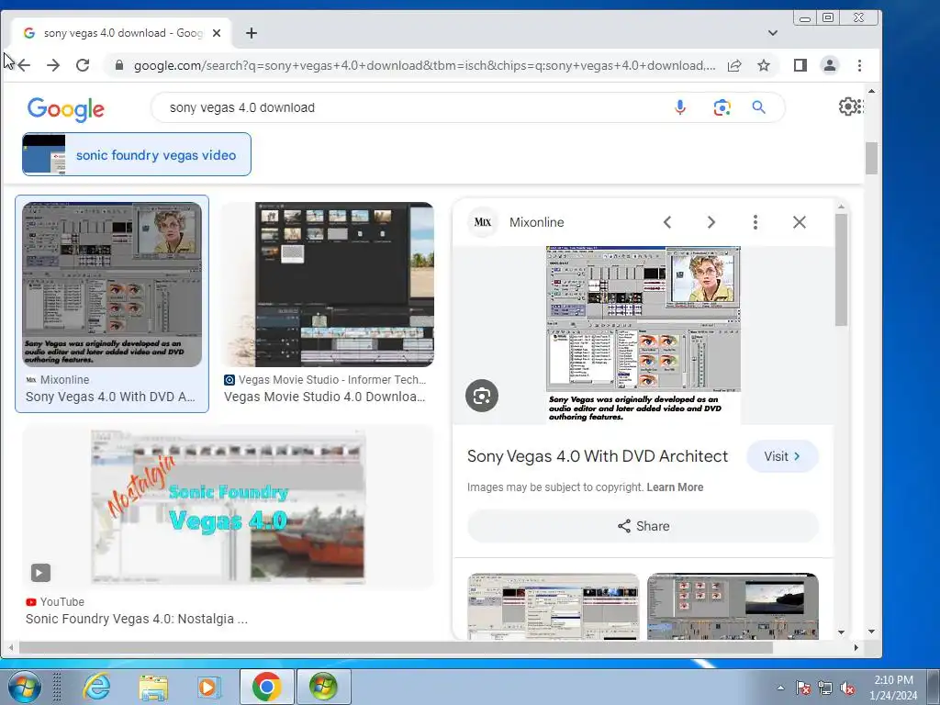
Task: Submit search with magnifier icon
Action: (758, 107)
